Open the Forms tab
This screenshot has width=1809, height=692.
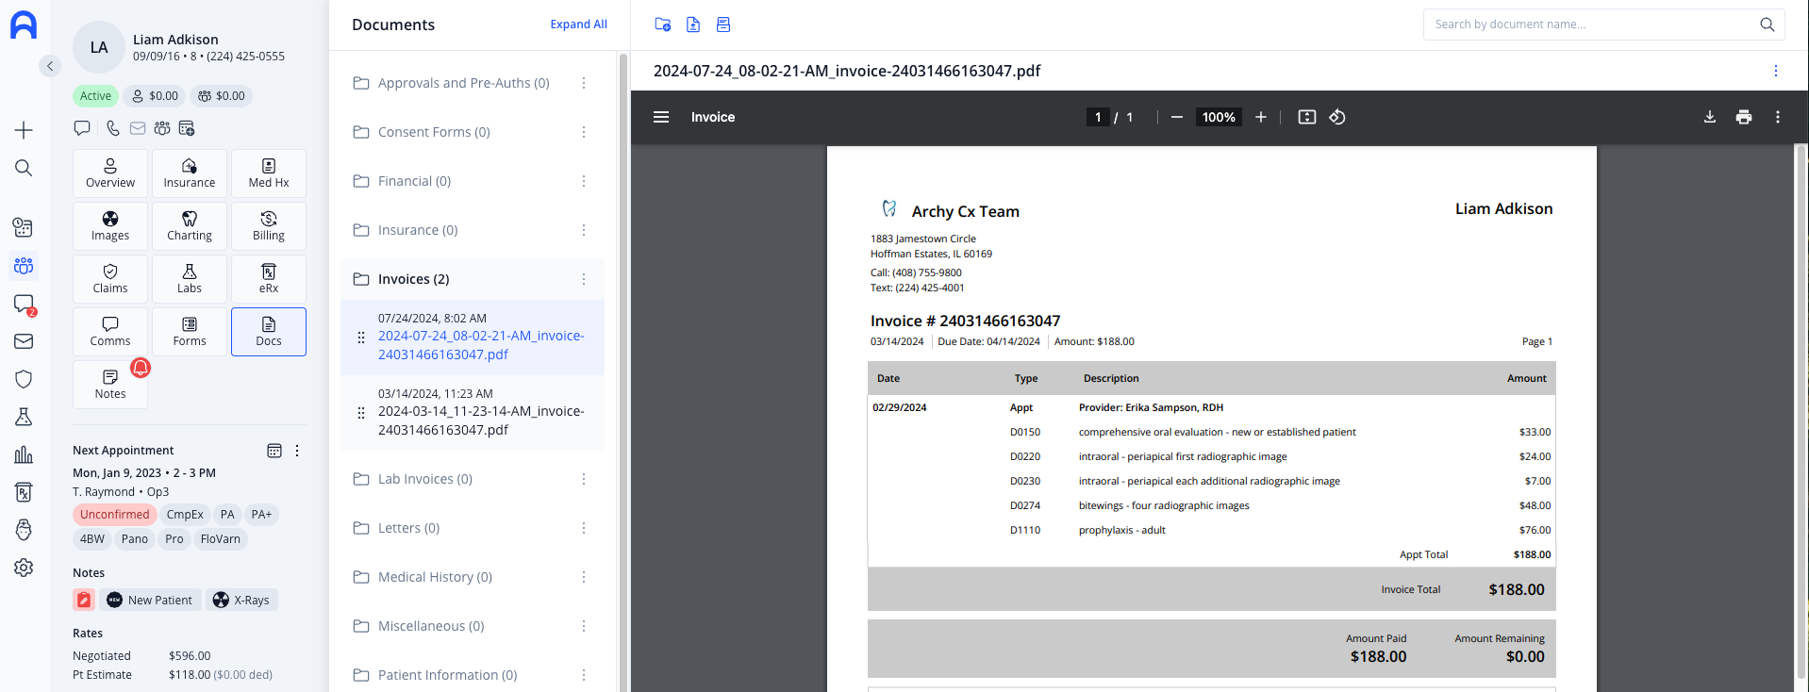tap(190, 332)
